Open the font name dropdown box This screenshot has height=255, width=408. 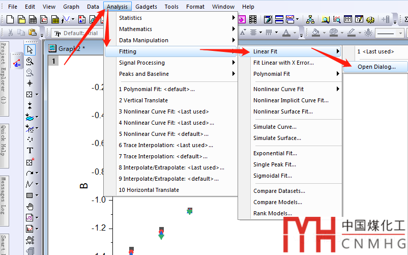click(x=76, y=33)
